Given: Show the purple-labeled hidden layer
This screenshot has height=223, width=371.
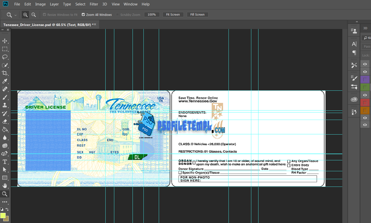Looking at the screenshot, I should pyautogui.click(x=365, y=79).
